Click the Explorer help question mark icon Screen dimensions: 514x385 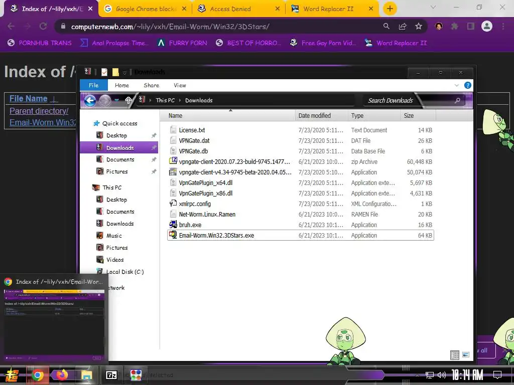click(x=468, y=85)
